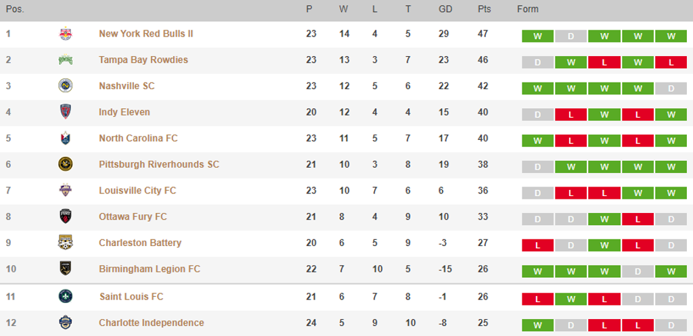The height and width of the screenshot is (336, 693).
Task: Click Tampa Bay Rowdies' latest red L result
Action: [x=671, y=63]
